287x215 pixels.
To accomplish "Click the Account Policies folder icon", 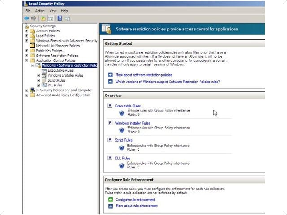I will coord(32,31).
